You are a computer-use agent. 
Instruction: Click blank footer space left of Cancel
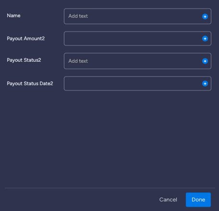80,200
